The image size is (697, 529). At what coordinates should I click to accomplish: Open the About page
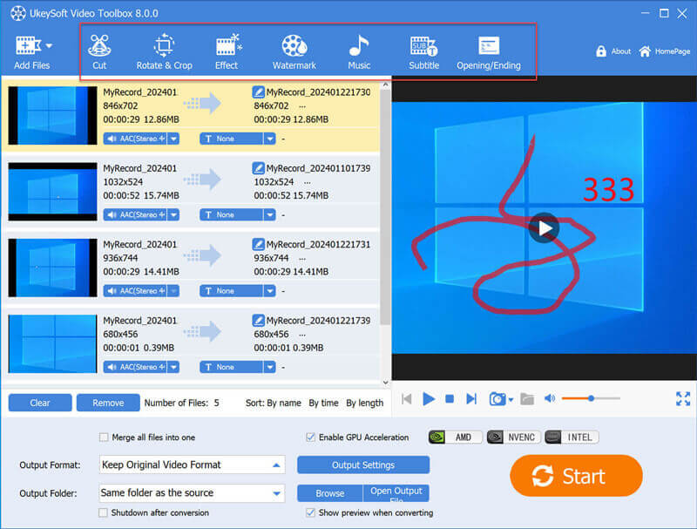pyautogui.click(x=614, y=51)
